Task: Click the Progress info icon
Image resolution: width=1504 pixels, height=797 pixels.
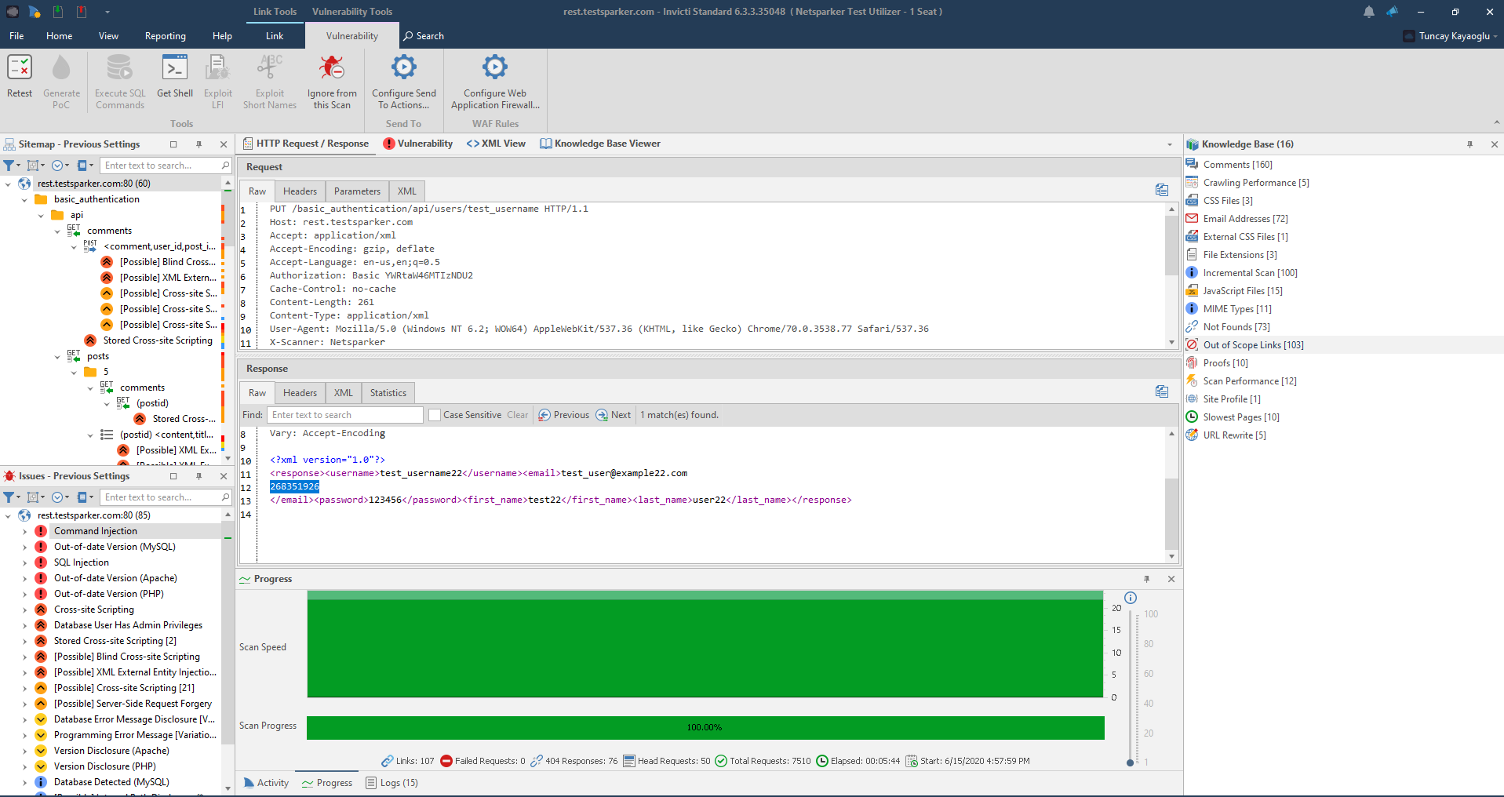Action: coord(1131,598)
